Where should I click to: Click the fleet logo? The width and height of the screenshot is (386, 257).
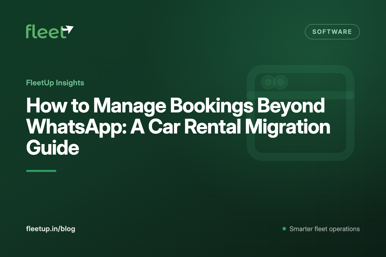pos(50,32)
